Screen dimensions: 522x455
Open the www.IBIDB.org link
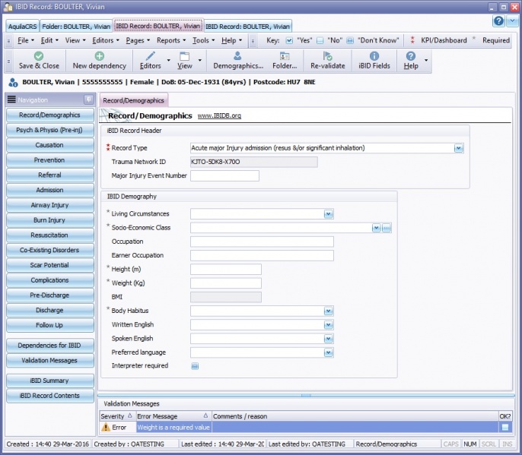pyautogui.click(x=219, y=115)
